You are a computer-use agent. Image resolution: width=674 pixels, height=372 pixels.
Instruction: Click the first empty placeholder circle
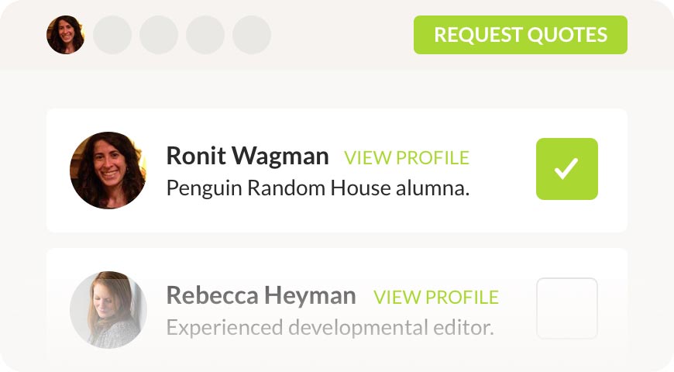[x=112, y=35]
